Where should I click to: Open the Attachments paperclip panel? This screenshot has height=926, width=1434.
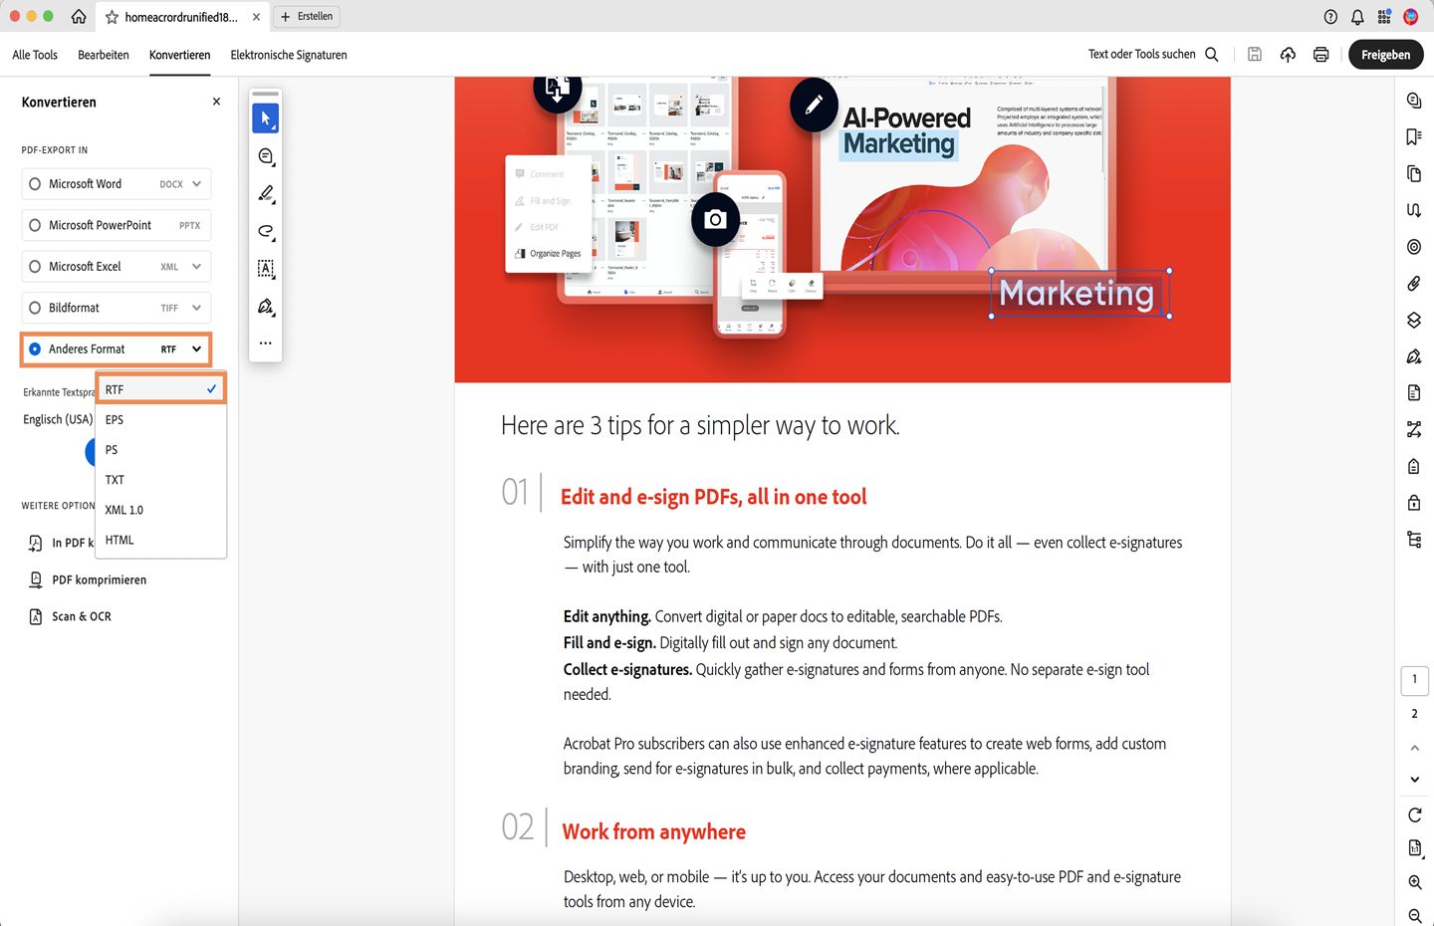coord(1414,283)
